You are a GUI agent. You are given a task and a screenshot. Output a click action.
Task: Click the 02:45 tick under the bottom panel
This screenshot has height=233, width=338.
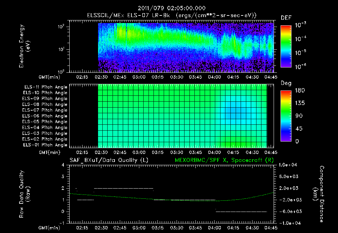[120, 228]
